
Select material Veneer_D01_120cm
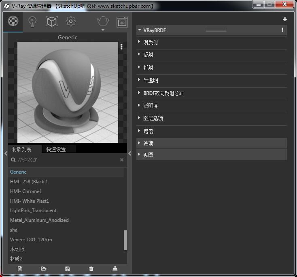pos(66,240)
